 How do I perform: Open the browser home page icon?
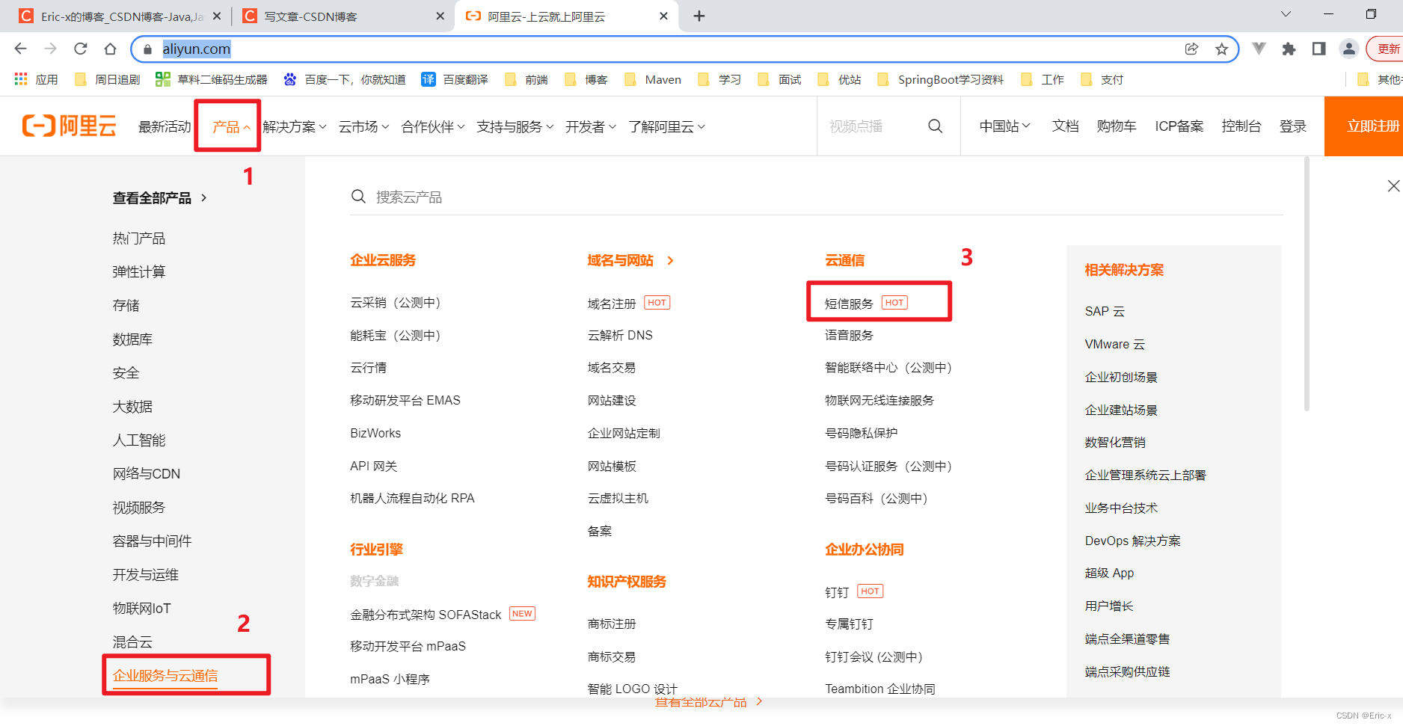coord(110,49)
